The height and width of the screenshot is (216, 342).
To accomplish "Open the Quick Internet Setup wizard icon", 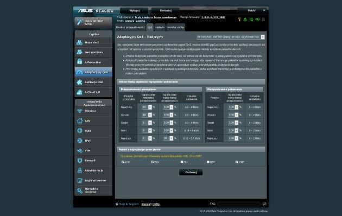I will coord(79,22).
